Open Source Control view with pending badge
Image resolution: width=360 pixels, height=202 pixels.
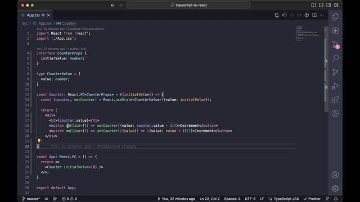pos(335,45)
